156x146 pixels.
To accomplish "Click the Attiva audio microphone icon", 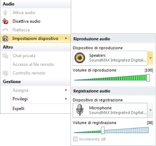I will pyautogui.click(x=5, y=12).
